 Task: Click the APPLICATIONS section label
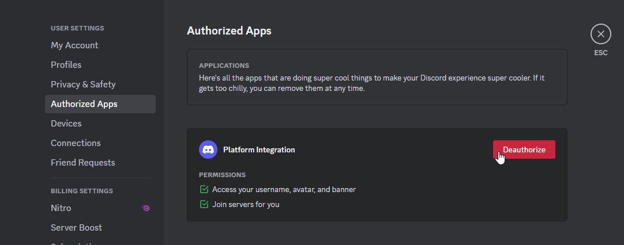pyautogui.click(x=224, y=66)
